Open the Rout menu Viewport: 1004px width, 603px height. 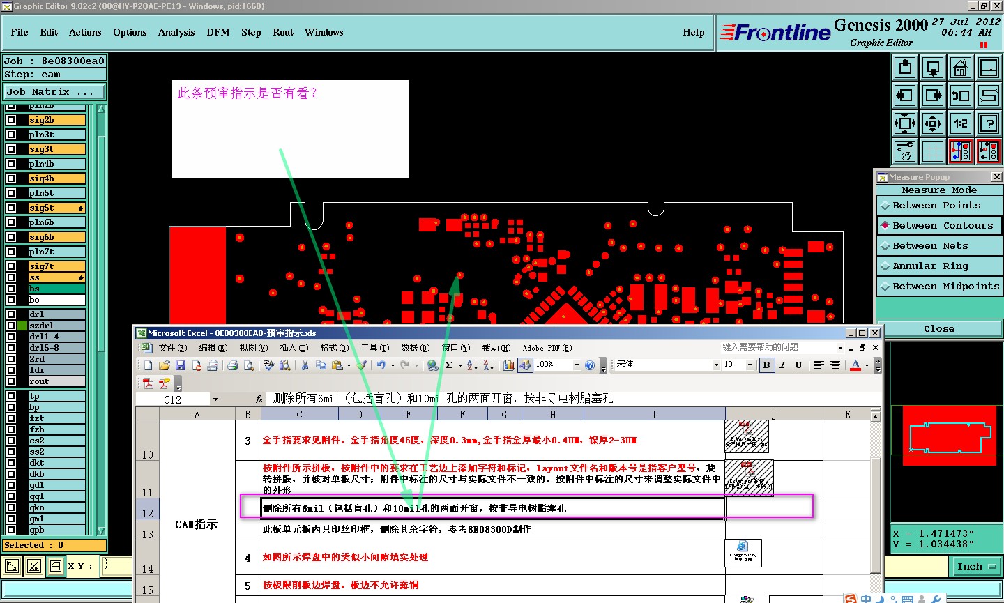click(283, 33)
